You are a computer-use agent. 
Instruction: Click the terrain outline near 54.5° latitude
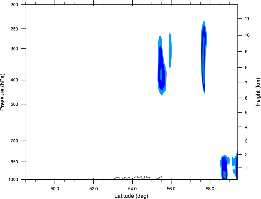(141, 178)
